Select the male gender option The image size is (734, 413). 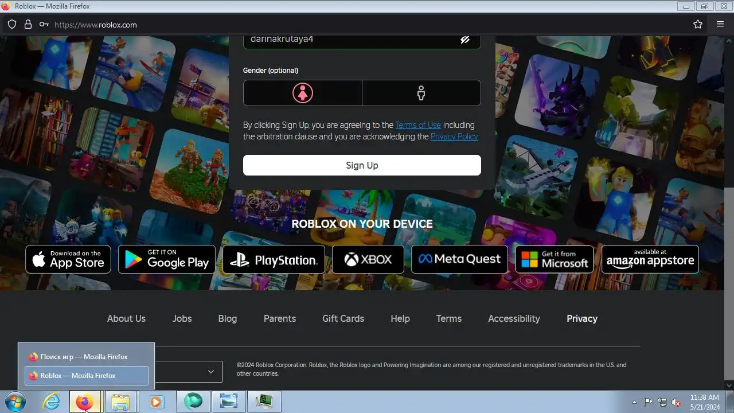[x=421, y=93]
